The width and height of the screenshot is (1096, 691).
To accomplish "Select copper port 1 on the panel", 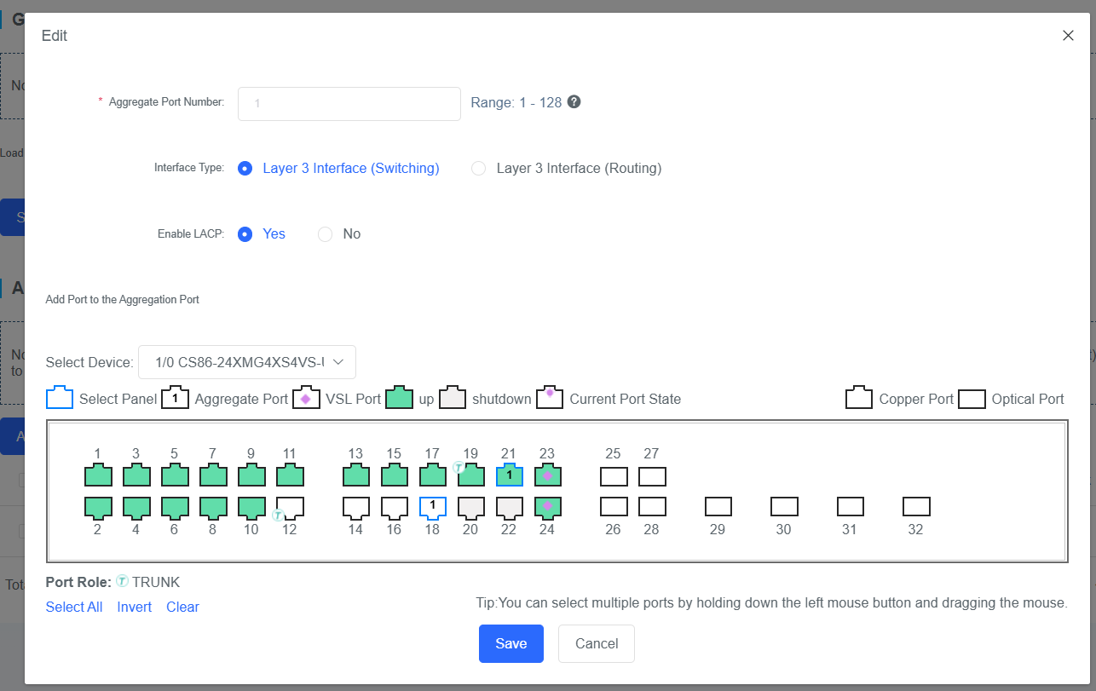I will [x=98, y=475].
